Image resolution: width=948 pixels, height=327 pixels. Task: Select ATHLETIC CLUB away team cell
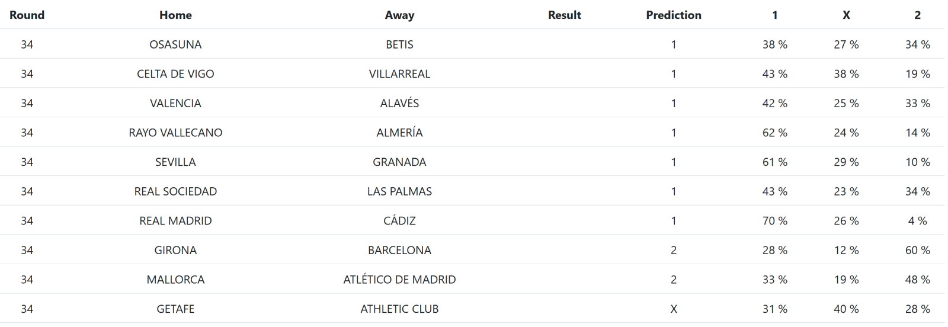click(399, 309)
